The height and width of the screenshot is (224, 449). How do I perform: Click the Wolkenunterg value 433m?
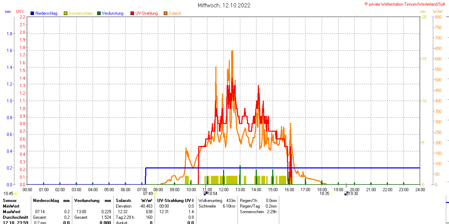pyautogui.click(x=231, y=201)
